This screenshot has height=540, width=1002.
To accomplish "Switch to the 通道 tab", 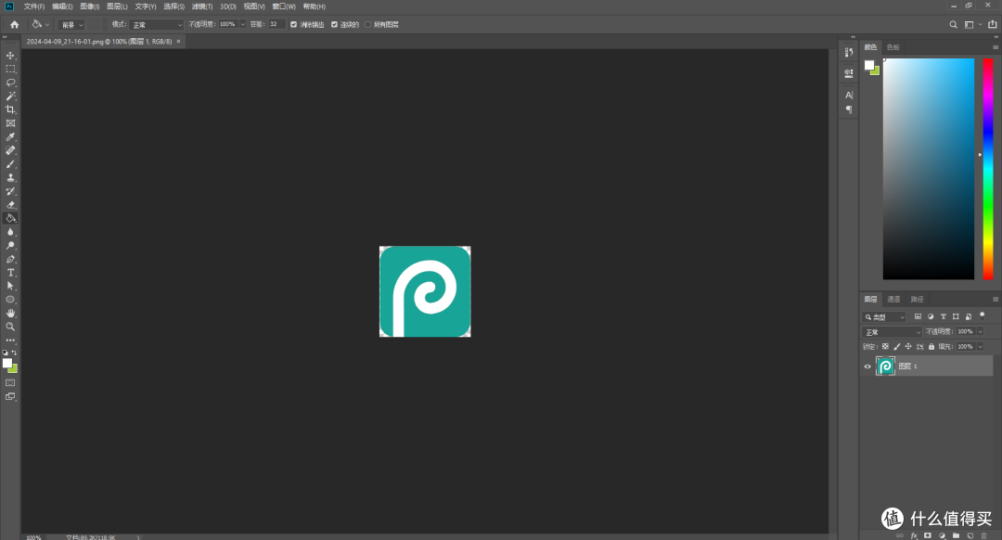I will (893, 299).
